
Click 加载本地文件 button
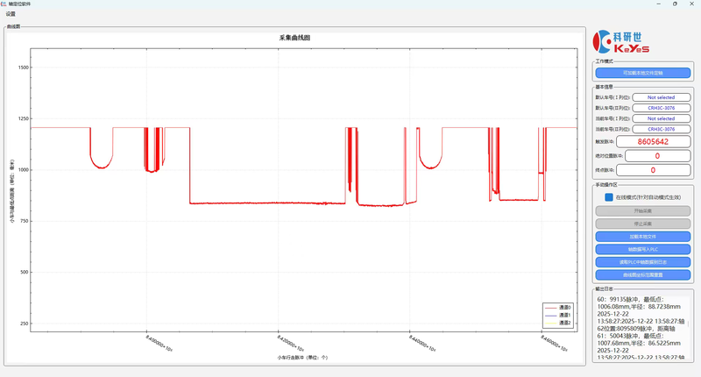tap(643, 237)
